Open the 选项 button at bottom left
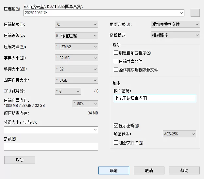 [x=19, y=160]
